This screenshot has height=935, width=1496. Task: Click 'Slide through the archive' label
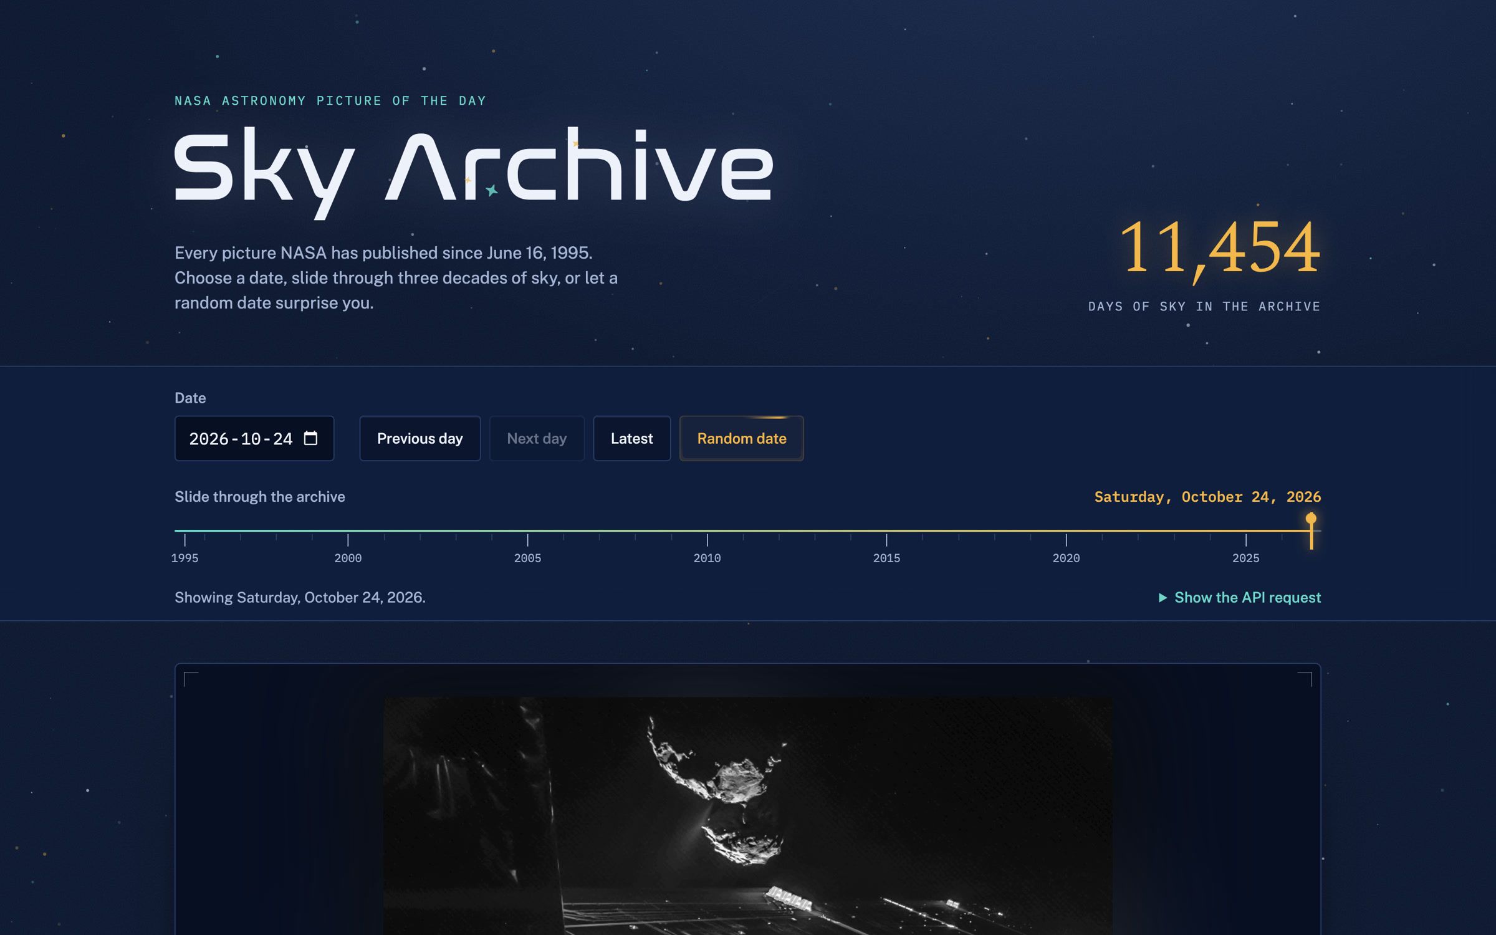click(x=259, y=497)
